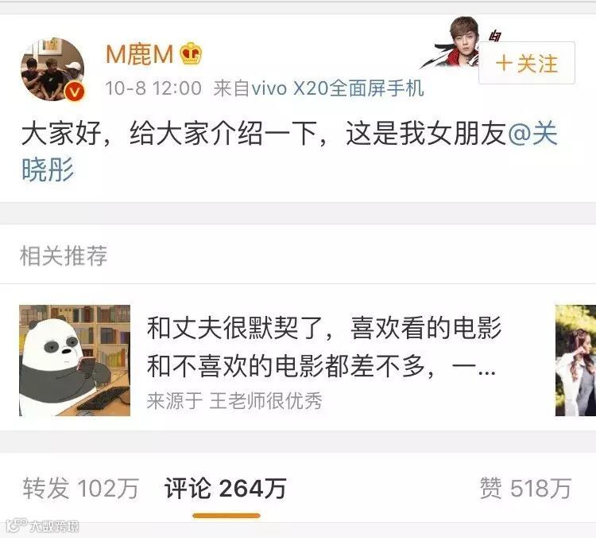Like the post via 赞 518万
The height and width of the screenshot is (538, 596).
tap(525, 488)
